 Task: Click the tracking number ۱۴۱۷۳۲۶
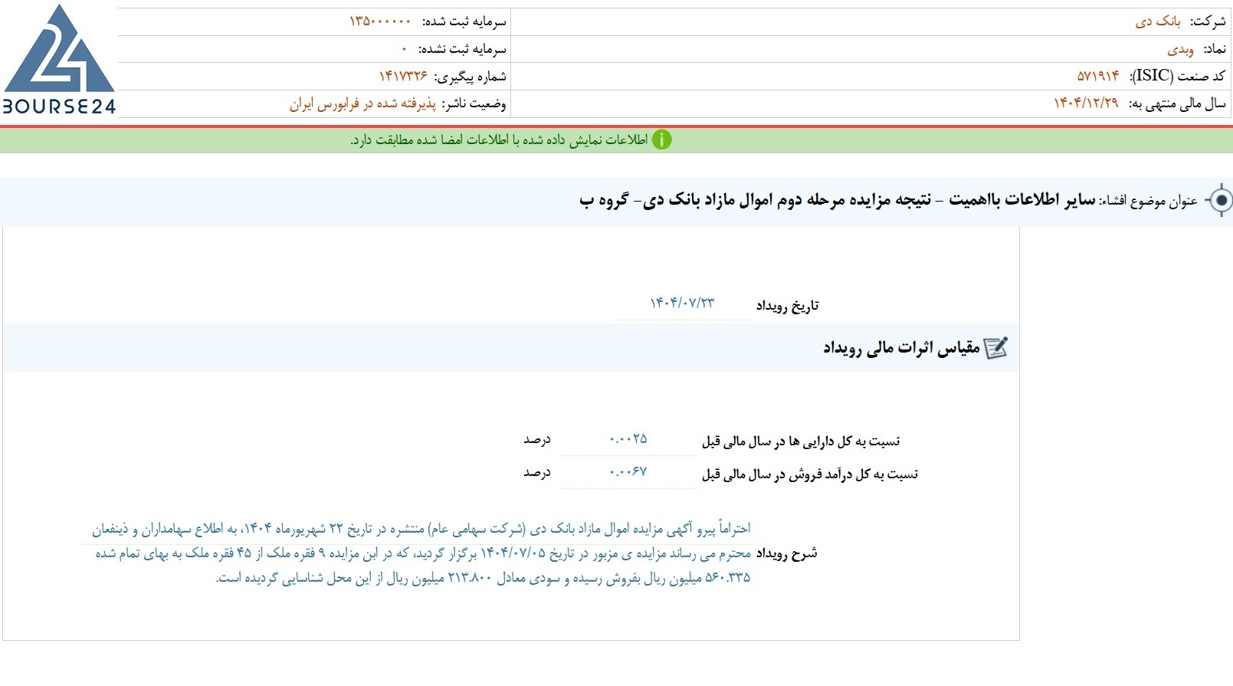coord(404,76)
